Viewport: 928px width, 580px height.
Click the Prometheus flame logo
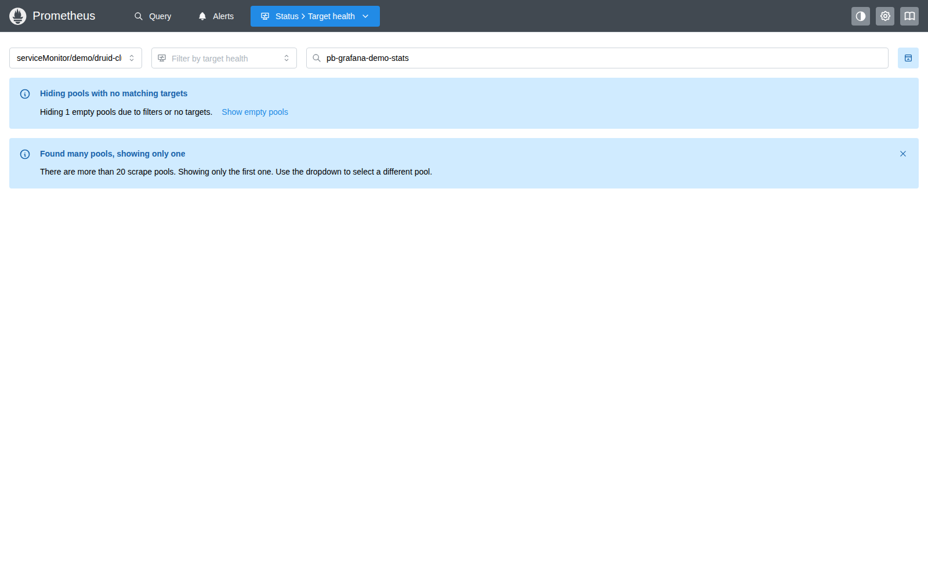click(18, 16)
